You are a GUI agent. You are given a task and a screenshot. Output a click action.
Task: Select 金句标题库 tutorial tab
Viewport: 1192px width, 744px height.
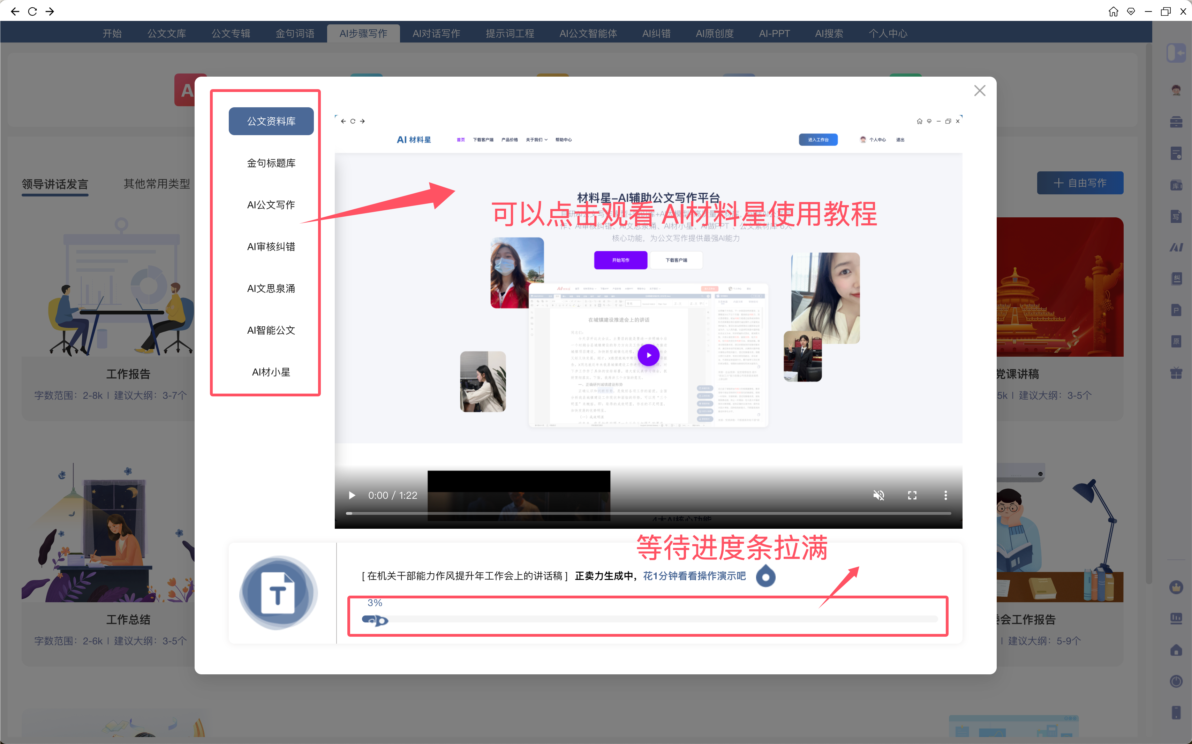(x=271, y=163)
